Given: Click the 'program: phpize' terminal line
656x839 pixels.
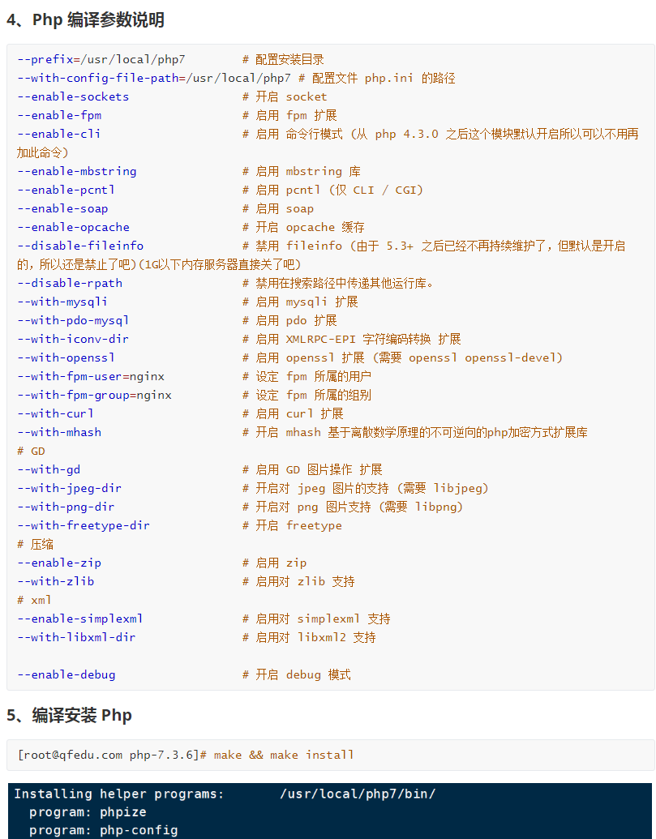Looking at the screenshot, I should (x=88, y=812).
